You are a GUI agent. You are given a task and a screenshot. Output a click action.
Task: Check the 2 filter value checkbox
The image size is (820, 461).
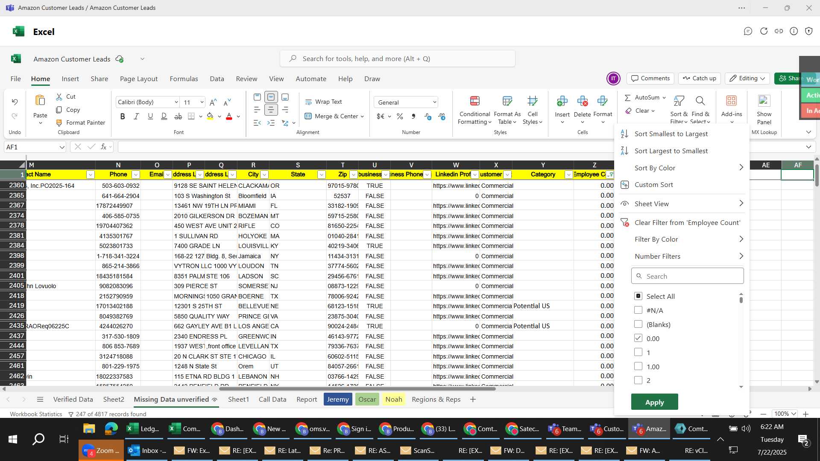pyautogui.click(x=638, y=380)
